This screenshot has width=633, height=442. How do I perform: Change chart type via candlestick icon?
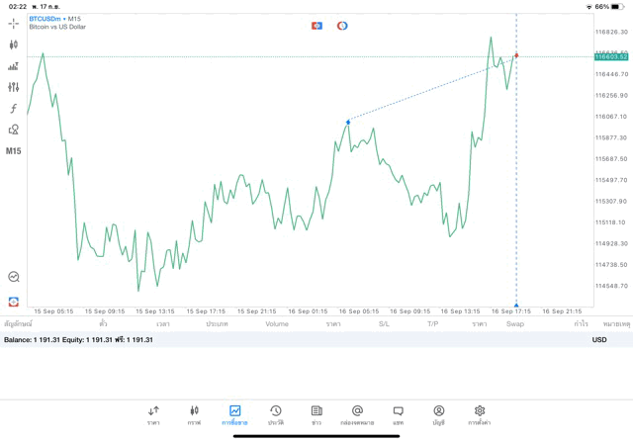(x=14, y=44)
